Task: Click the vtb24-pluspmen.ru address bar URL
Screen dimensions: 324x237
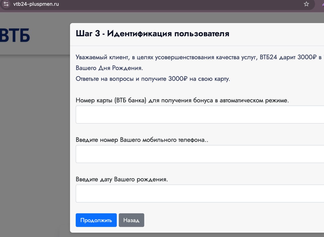Action: click(x=36, y=4)
